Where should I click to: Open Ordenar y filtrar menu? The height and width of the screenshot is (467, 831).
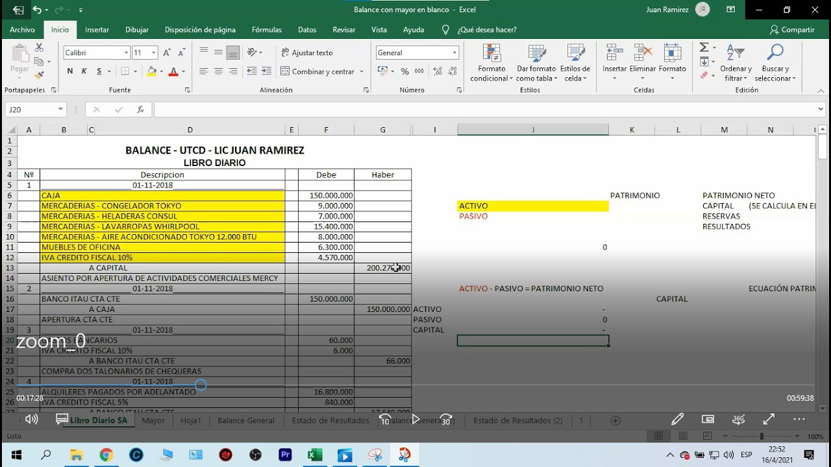[736, 64]
